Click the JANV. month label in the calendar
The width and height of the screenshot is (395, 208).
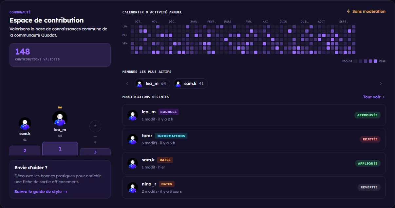[x=195, y=22]
